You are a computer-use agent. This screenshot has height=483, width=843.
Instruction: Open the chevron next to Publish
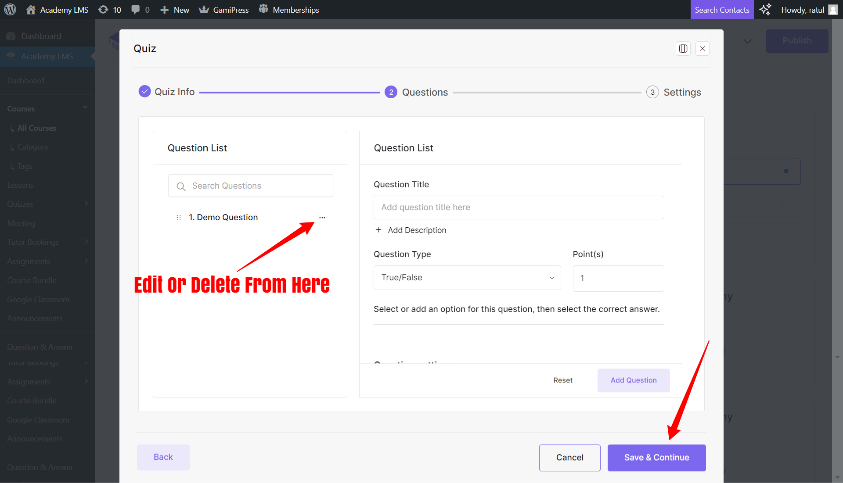[748, 41]
